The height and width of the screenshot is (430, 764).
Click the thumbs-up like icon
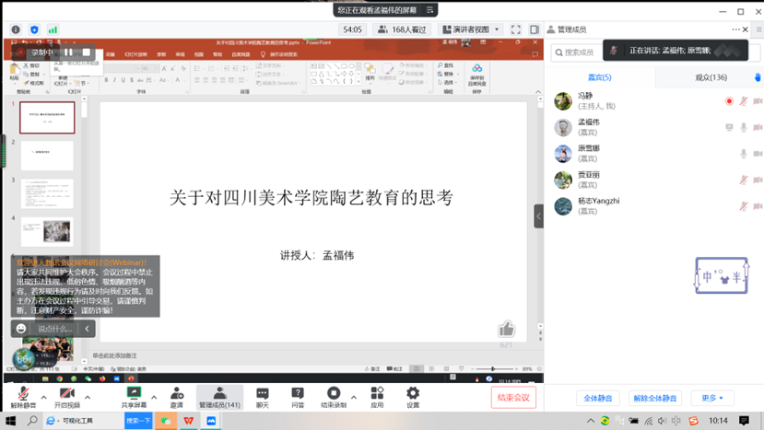point(506,329)
